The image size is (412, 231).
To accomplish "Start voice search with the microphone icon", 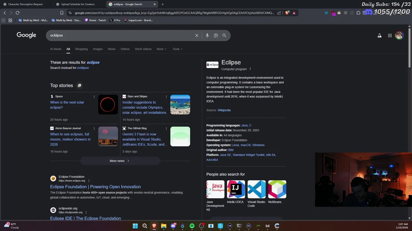I will (x=207, y=36).
